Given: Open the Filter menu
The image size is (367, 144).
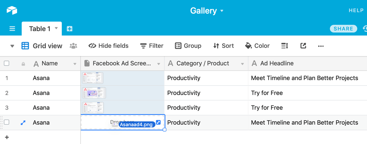Looking at the screenshot, I should point(152,46).
